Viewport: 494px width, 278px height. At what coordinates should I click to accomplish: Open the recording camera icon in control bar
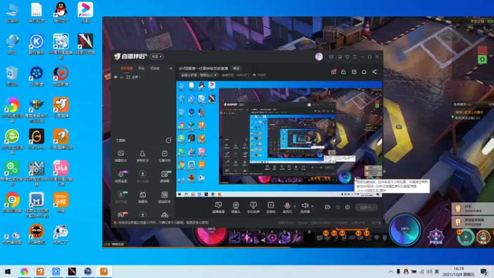tap(328, 207)
